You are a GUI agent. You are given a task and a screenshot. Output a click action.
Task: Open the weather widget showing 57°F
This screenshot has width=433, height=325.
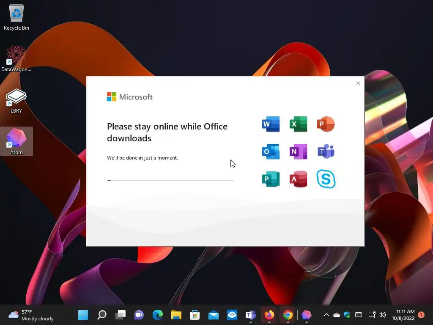click(31, 315)
